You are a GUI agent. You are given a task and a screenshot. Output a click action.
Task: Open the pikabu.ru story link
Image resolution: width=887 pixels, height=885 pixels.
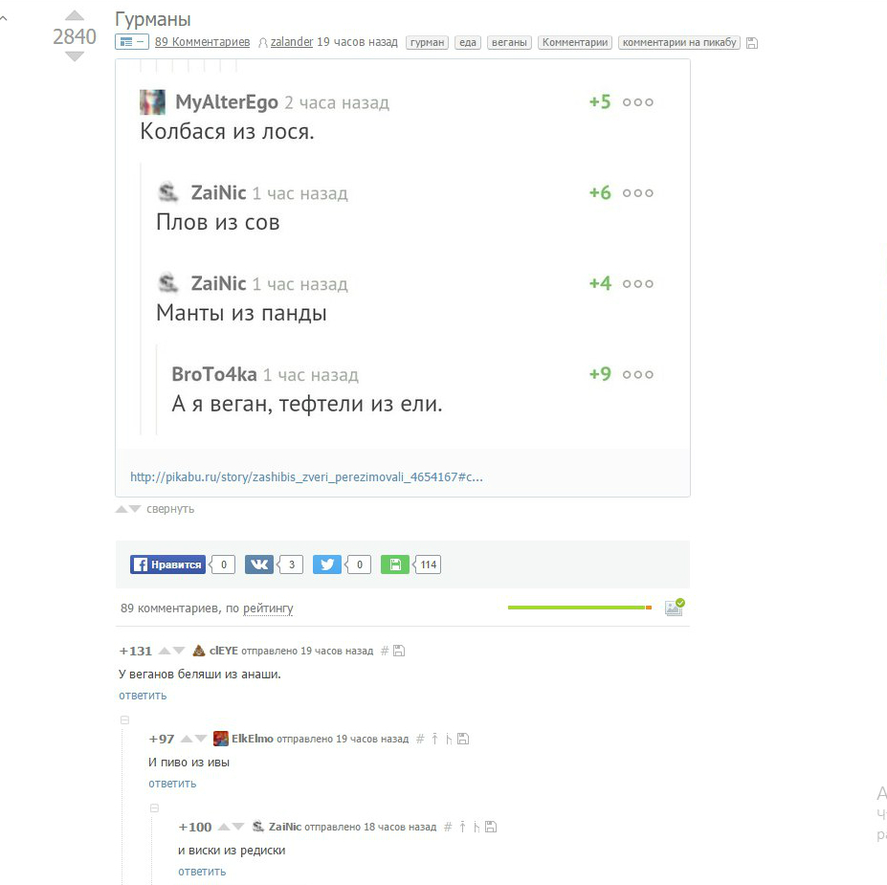pyautogui.click(x=306, y=477)
